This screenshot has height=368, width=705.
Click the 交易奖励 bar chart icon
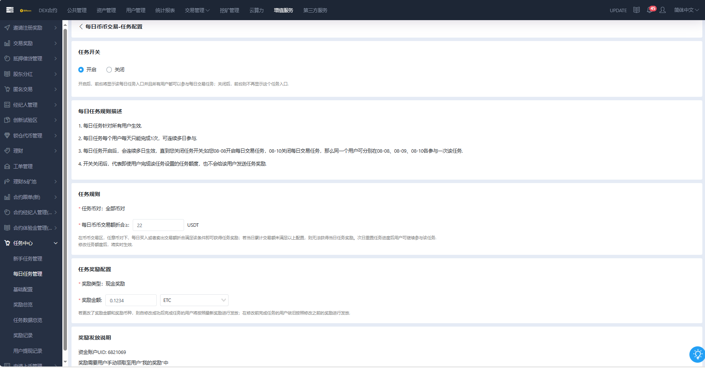7,43
